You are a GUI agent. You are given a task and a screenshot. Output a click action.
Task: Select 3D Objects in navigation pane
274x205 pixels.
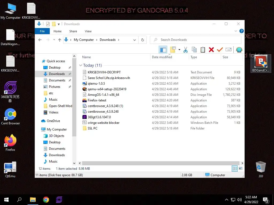tap(56, 136)
